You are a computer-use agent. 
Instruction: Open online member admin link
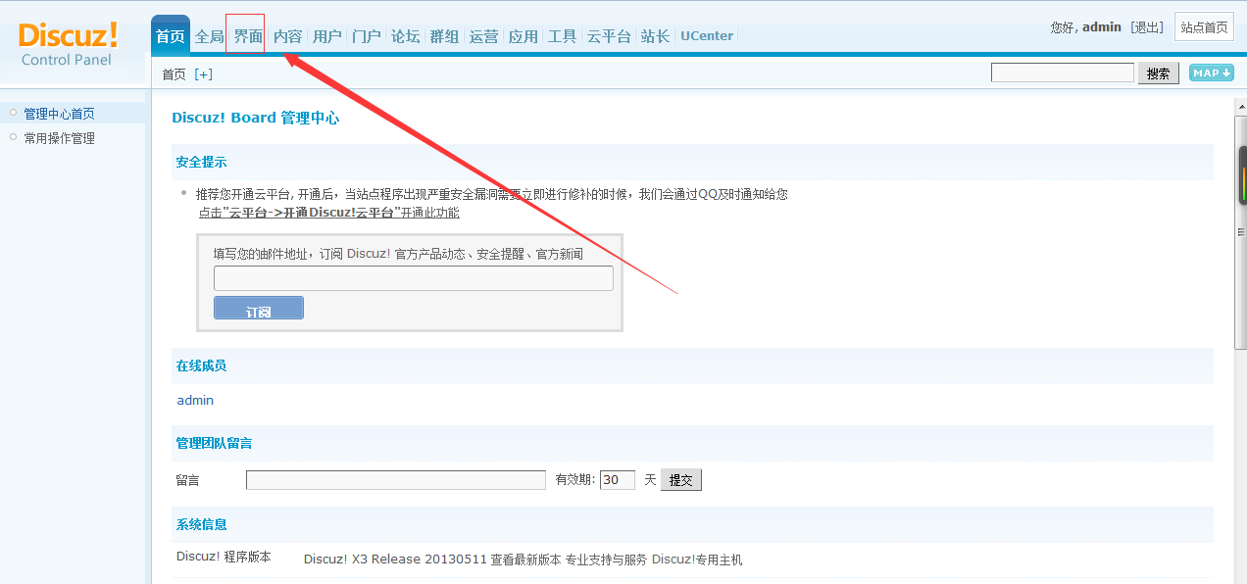195,400
